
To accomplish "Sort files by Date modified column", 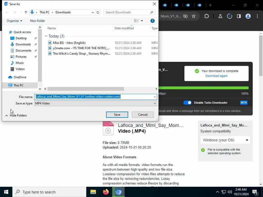I will [124, 28].
